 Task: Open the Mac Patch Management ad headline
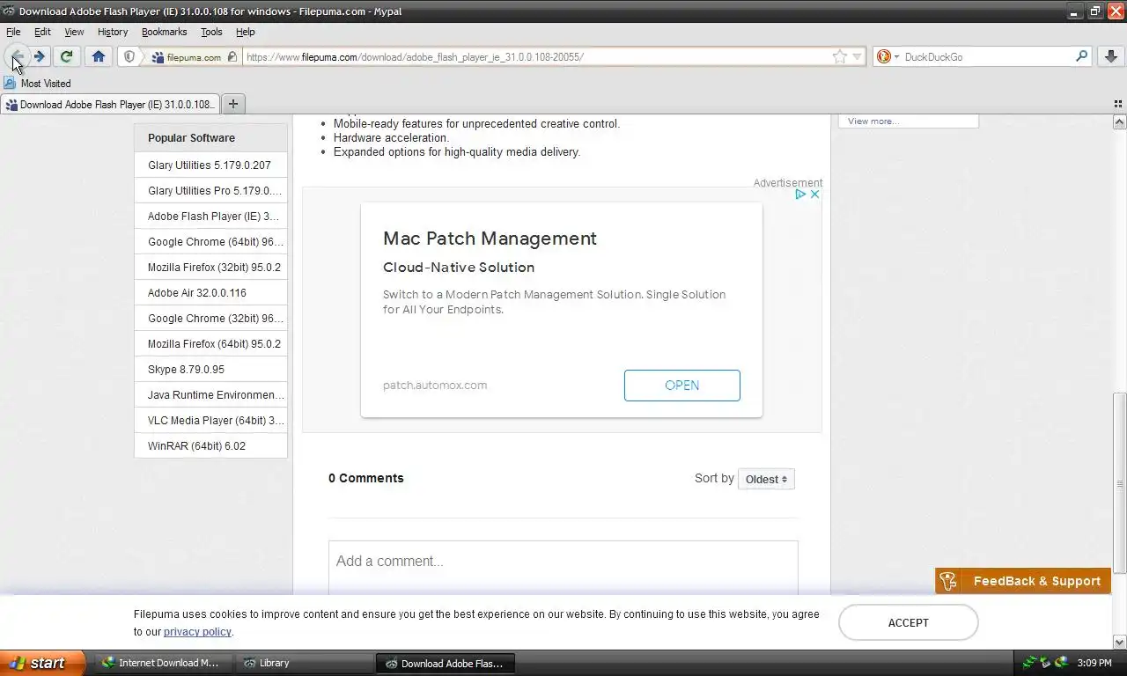click(490, 239)
